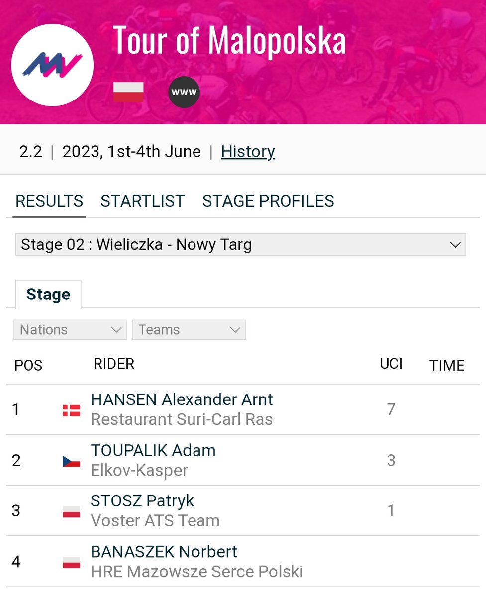This screenshot has height=597, width=486.
Task: Click the Czech flag beside Toupalik
Action: click(x=72, y=461)
